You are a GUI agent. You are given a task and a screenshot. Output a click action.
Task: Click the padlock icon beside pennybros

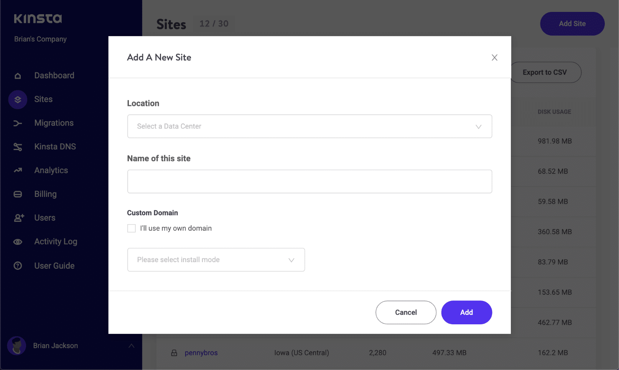tap(174, 352)
